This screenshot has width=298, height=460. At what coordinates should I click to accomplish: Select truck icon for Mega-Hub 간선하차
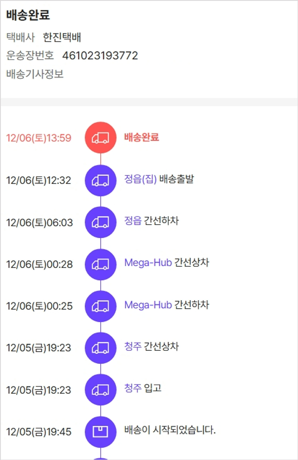coord(101,306)
